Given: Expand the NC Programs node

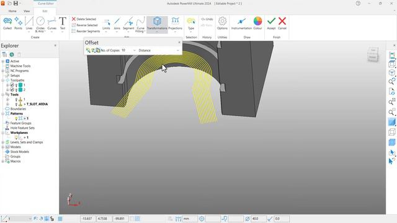Looking at the screenshot, I should coord(2,71).
